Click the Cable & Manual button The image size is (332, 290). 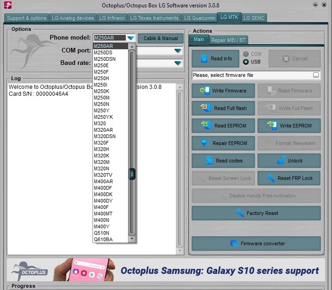[161, 38]
